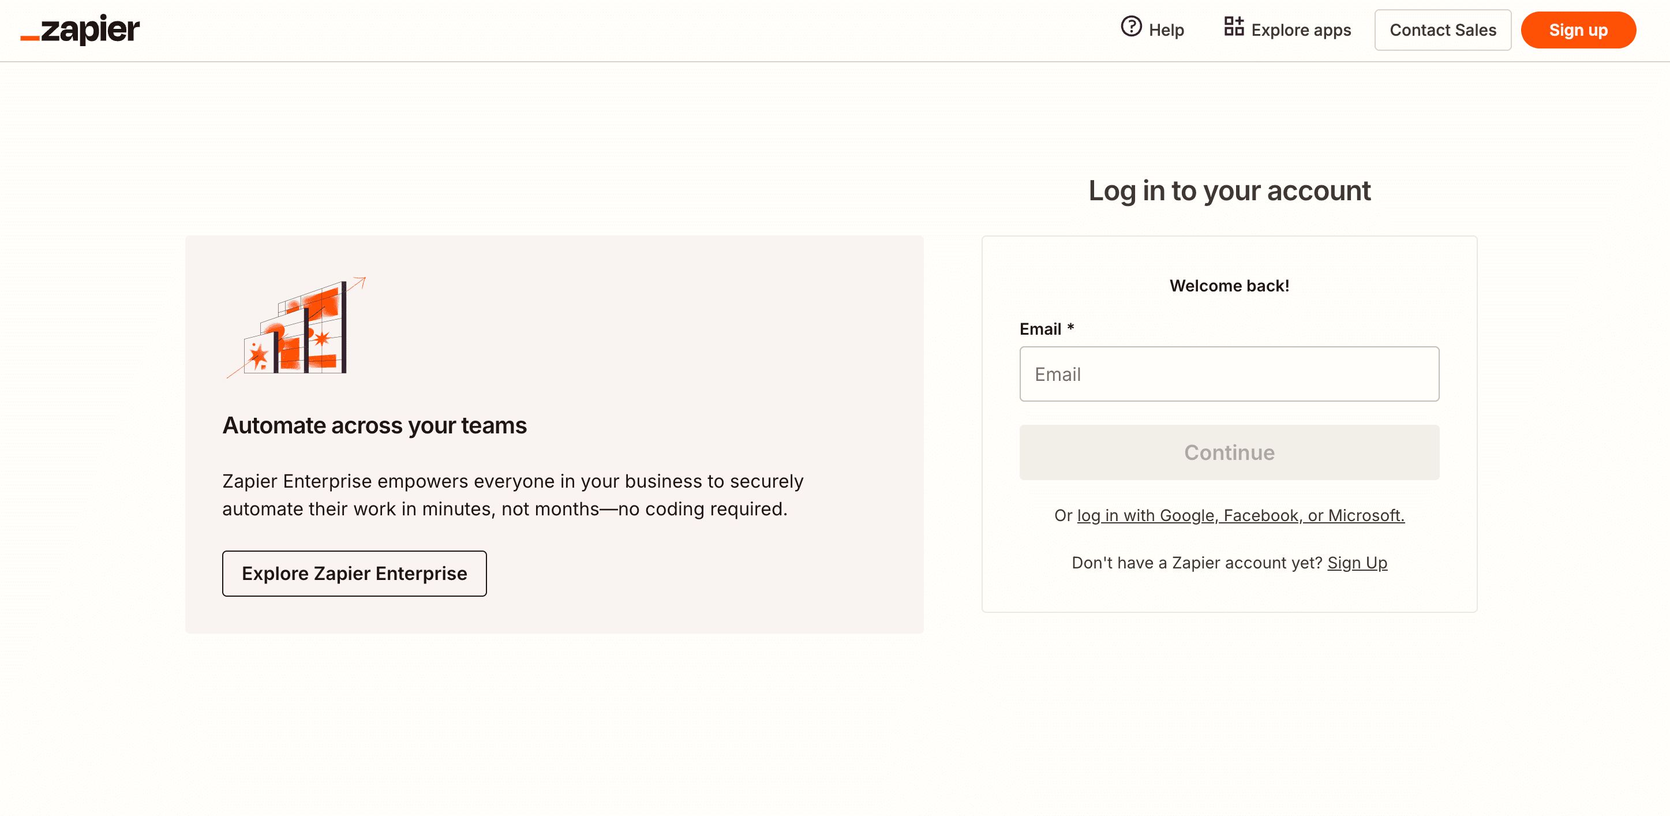Screen dimensions: 1670x816
Task: Focus the Email input field
Action: (x=1229, y=374)
